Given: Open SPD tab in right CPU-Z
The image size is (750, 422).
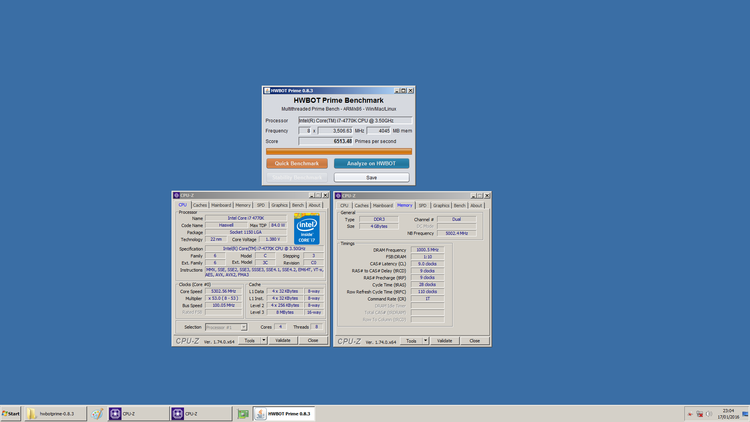Looking at the screenshot, I should click(423, 206).
